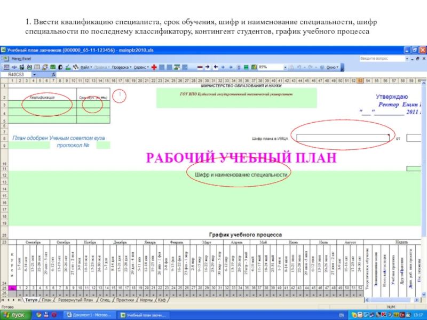Click the Введите вопрос help search box
Viewport: 427px width, 320px height.
382,59
